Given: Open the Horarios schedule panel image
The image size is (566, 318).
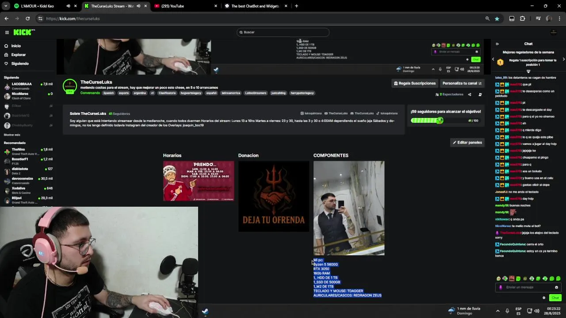Looking at the screenshot, I should click(199, 181).
